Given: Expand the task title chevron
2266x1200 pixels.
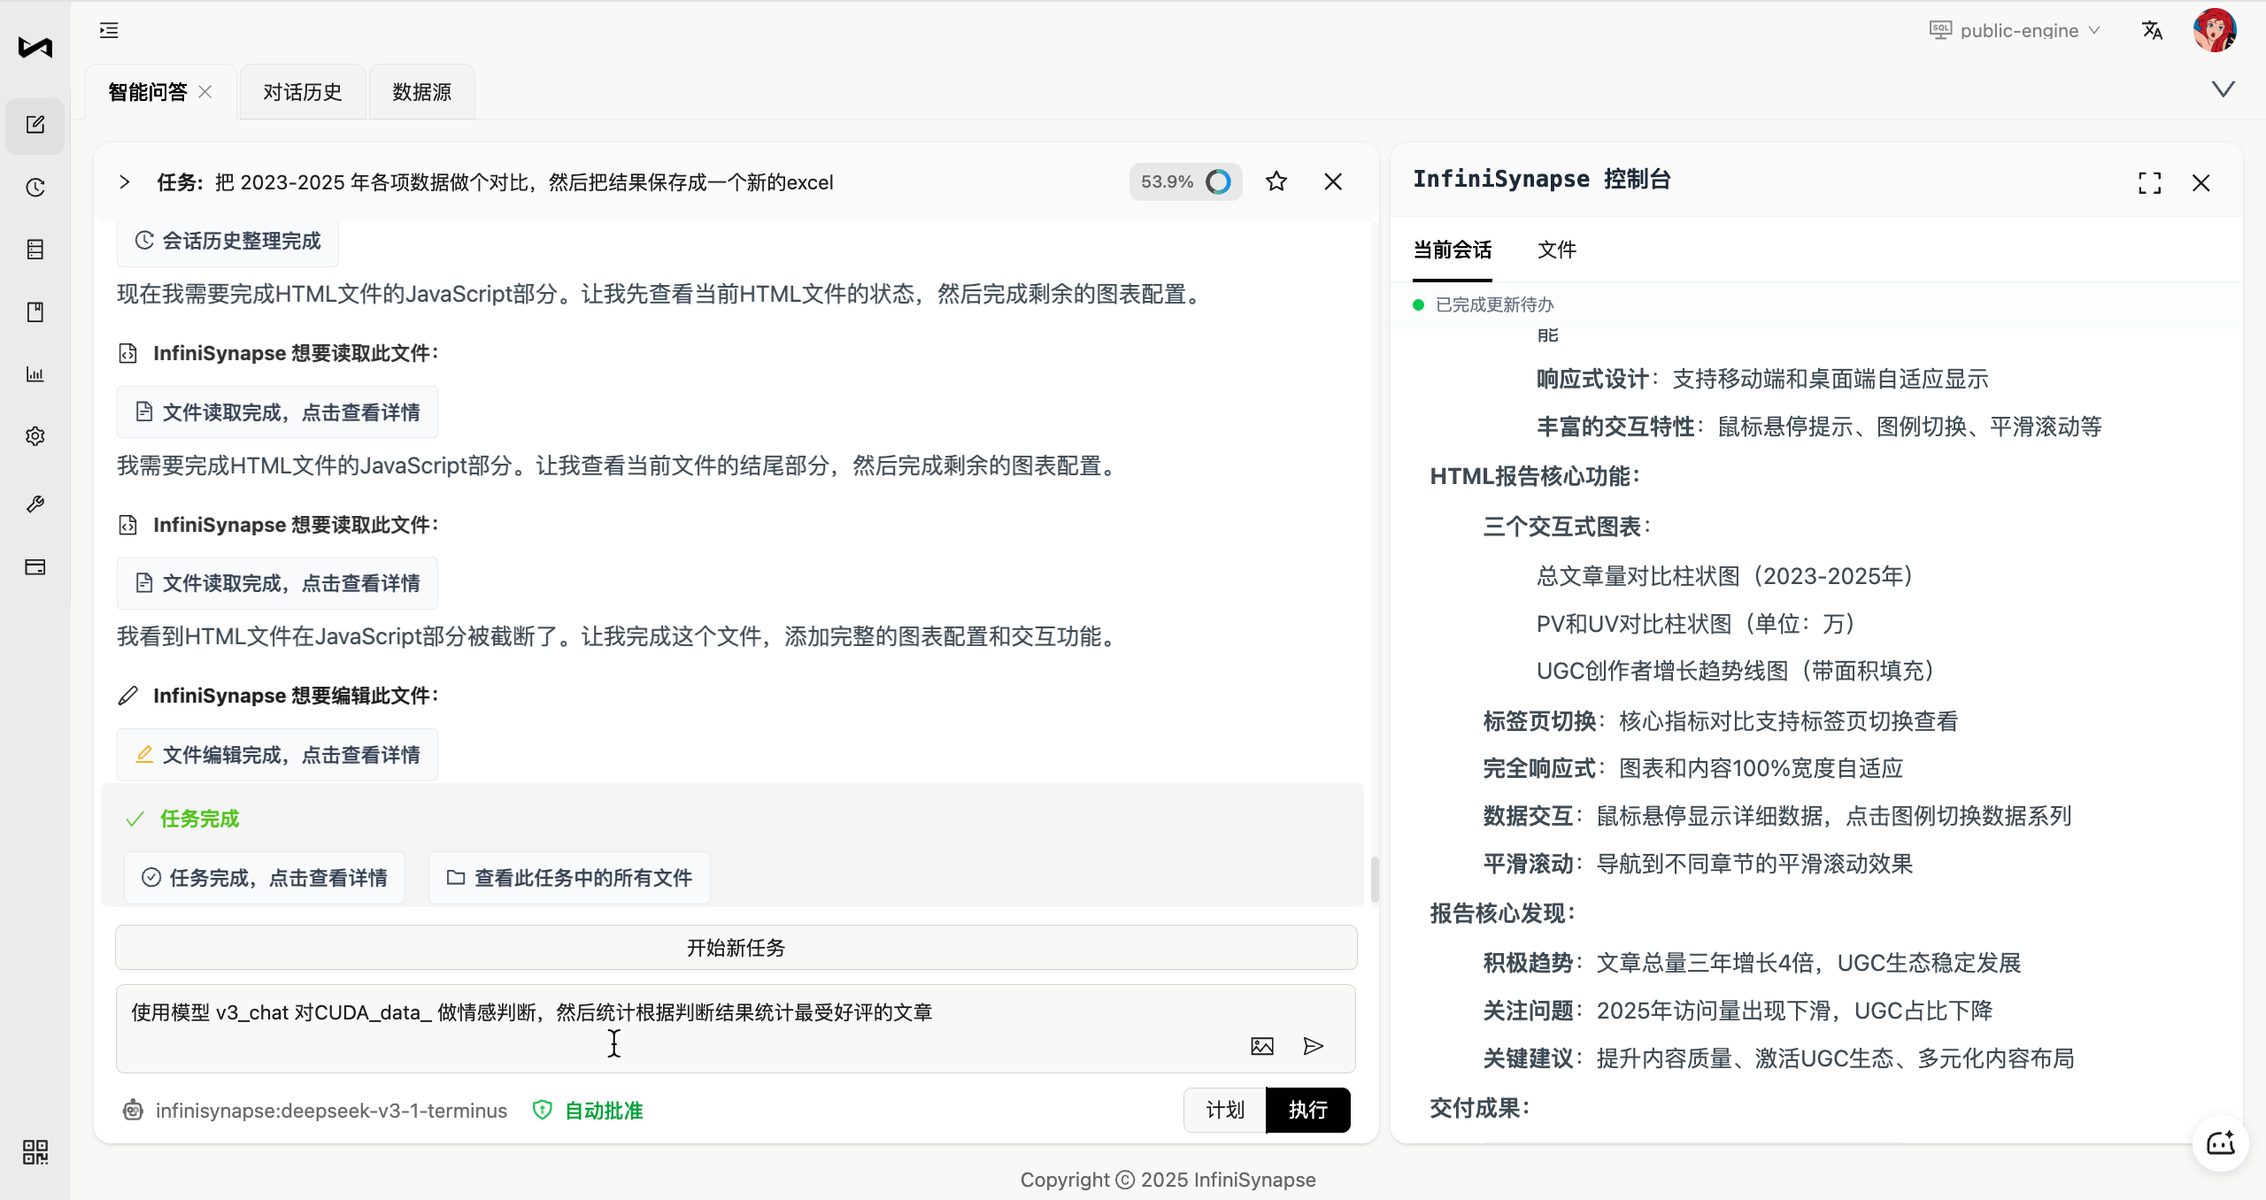Looking at the screenshot, I should pyautogui.click(x=124, y=182).
